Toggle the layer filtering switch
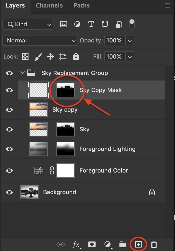Viewport: 175px width, 251px height. point(132,24)
